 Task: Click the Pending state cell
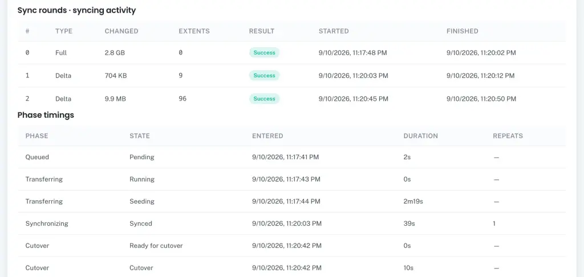tap(142, 157)
